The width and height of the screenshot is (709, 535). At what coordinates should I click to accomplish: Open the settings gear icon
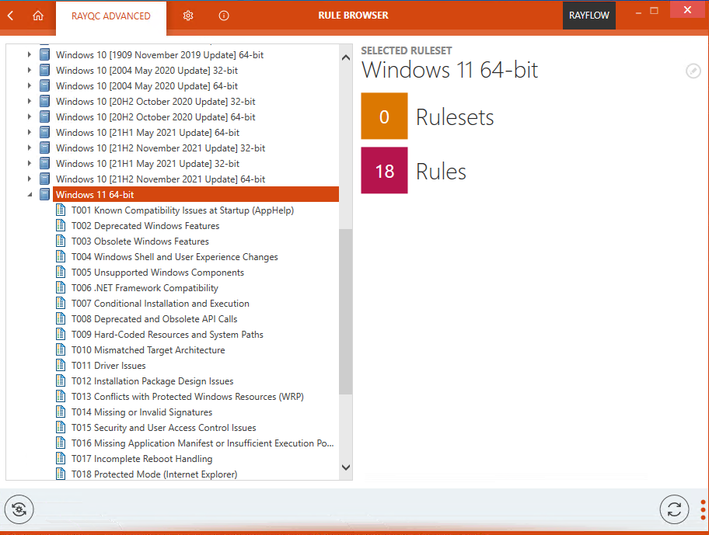(188, 16)
